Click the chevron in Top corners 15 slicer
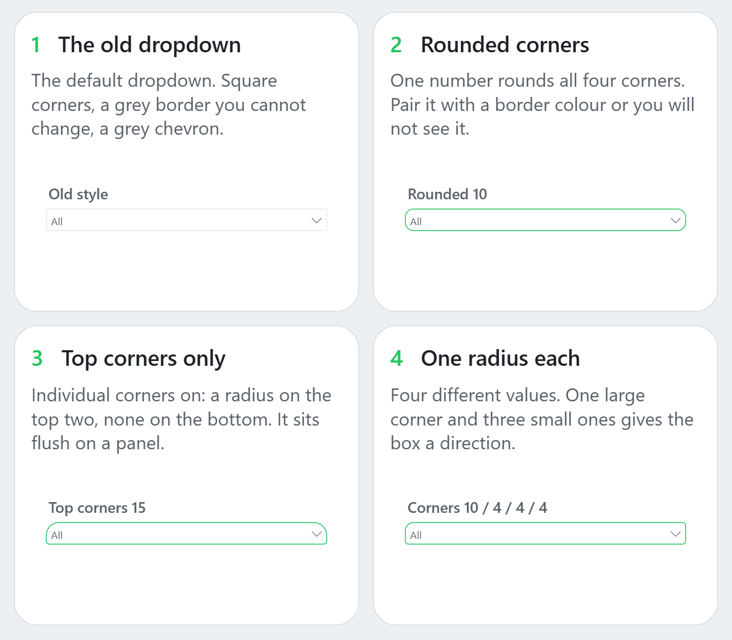 (x=316, y=534)
